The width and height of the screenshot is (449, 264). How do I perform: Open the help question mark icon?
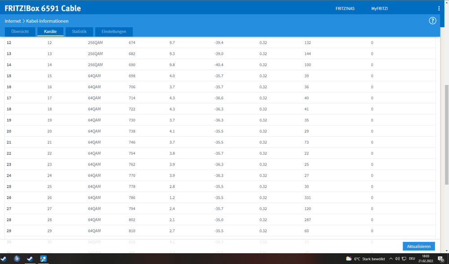432,21
